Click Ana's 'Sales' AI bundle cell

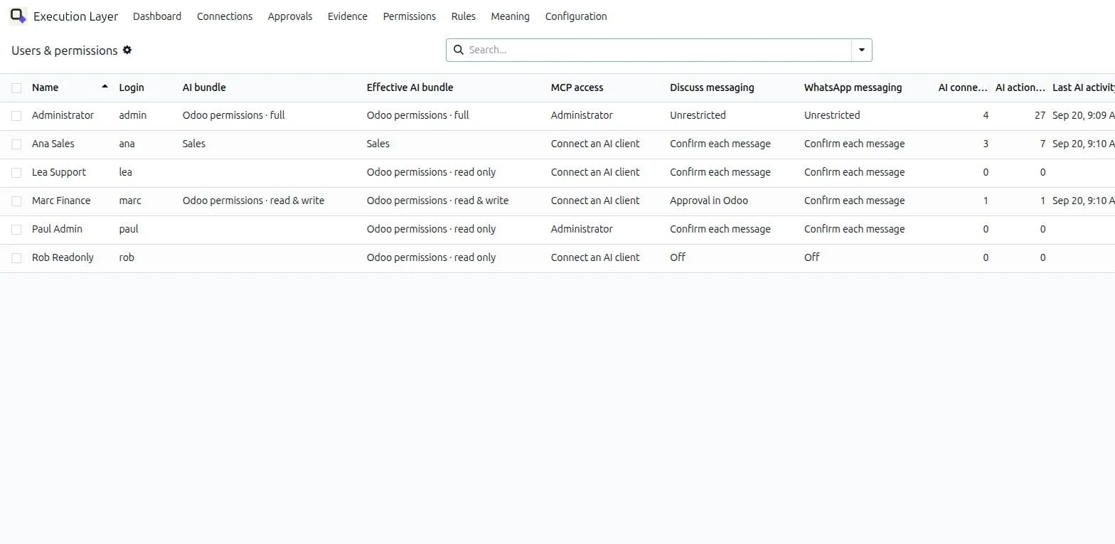coord(194,144)
